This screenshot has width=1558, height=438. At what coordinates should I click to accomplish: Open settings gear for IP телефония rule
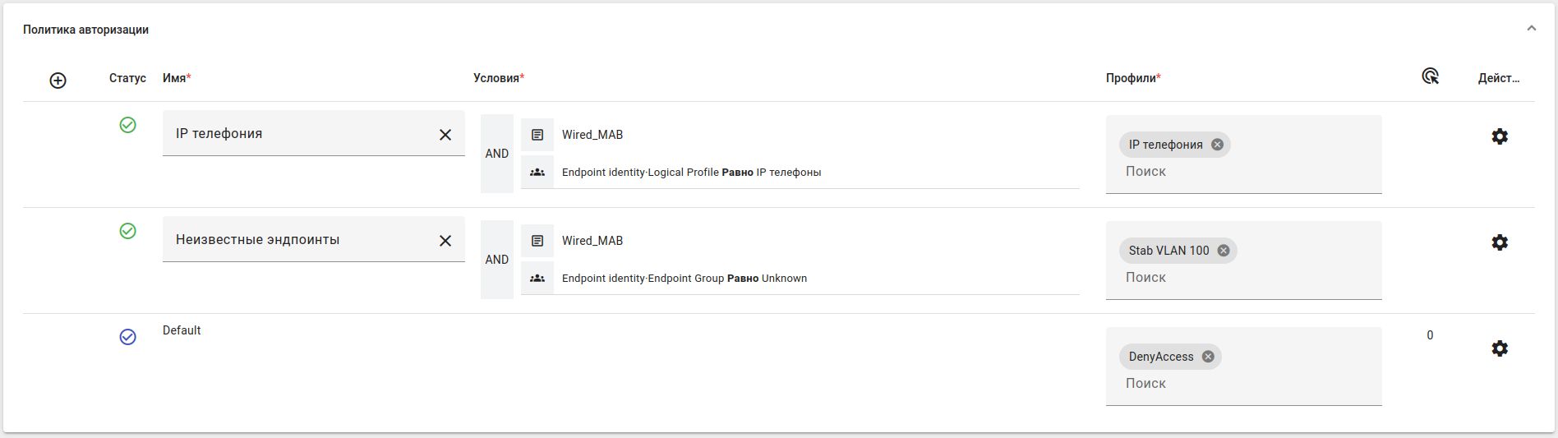pyautogui.click(x=1500, y=136)
